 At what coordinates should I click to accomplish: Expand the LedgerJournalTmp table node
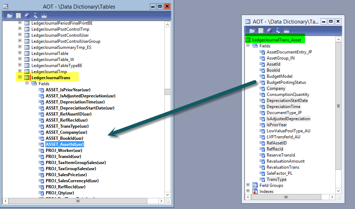(20, 71)
